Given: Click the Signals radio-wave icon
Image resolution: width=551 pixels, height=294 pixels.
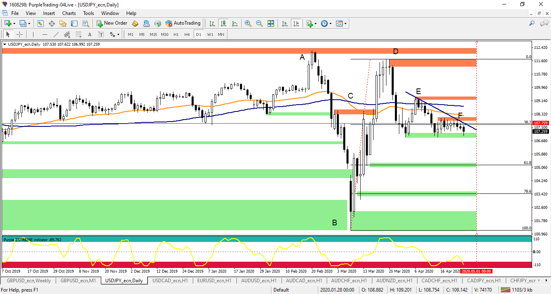Looking at the screenshot, I should point(158,23).
